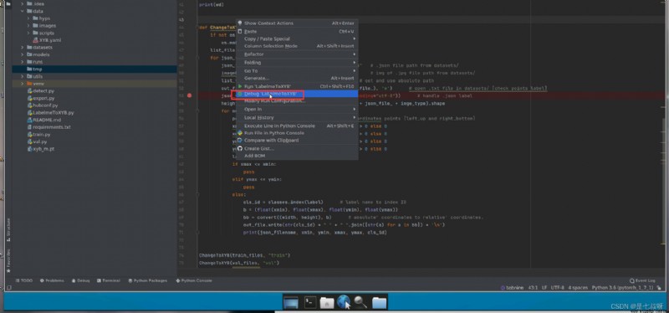Select LabelmeToXYB.py in project tree

[50, 113]
